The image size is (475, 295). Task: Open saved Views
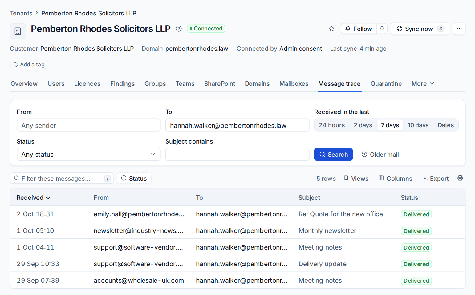(356, 179)
